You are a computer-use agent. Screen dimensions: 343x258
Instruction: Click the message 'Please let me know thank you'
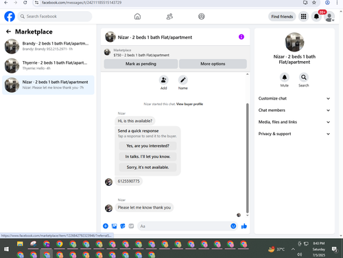click(x=144, y=207)
